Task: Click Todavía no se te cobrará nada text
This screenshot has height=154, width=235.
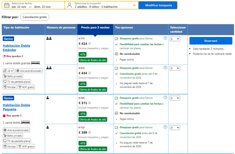Action: coord(212,54)
